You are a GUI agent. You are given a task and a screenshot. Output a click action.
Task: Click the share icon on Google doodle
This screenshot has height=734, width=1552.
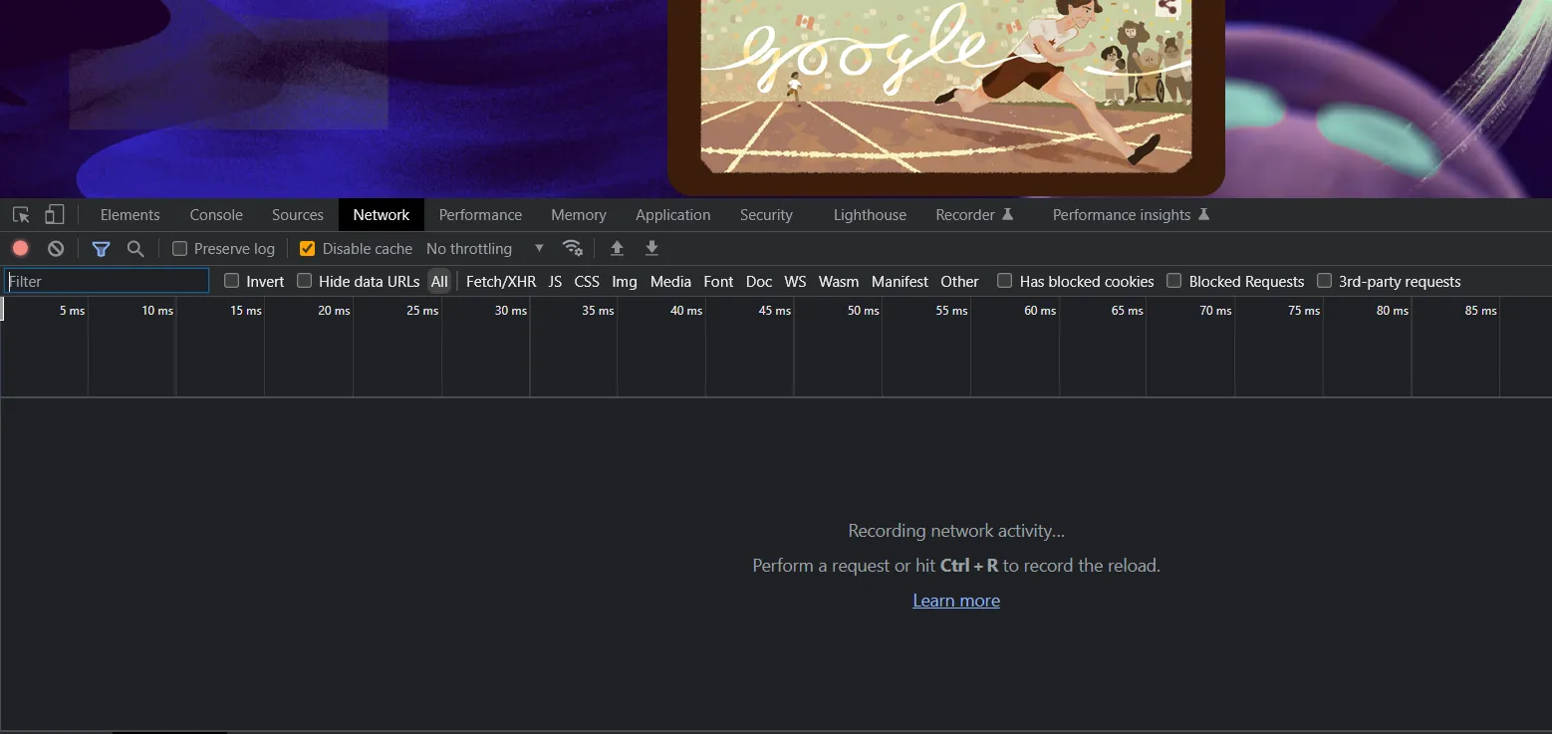click(1168, 8)
